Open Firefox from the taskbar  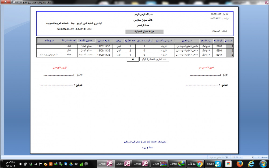coord(240,164)
